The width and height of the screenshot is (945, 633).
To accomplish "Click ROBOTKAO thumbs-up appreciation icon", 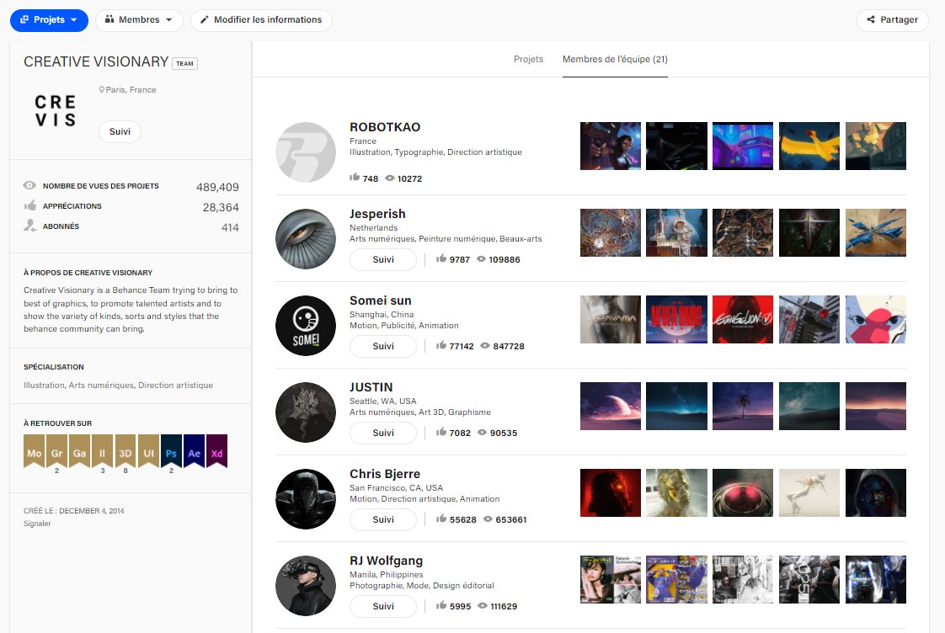I will point(355,177).
